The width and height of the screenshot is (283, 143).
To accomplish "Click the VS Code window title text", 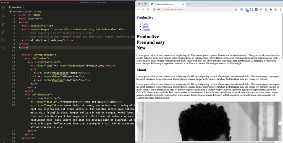I will point(93,2).
